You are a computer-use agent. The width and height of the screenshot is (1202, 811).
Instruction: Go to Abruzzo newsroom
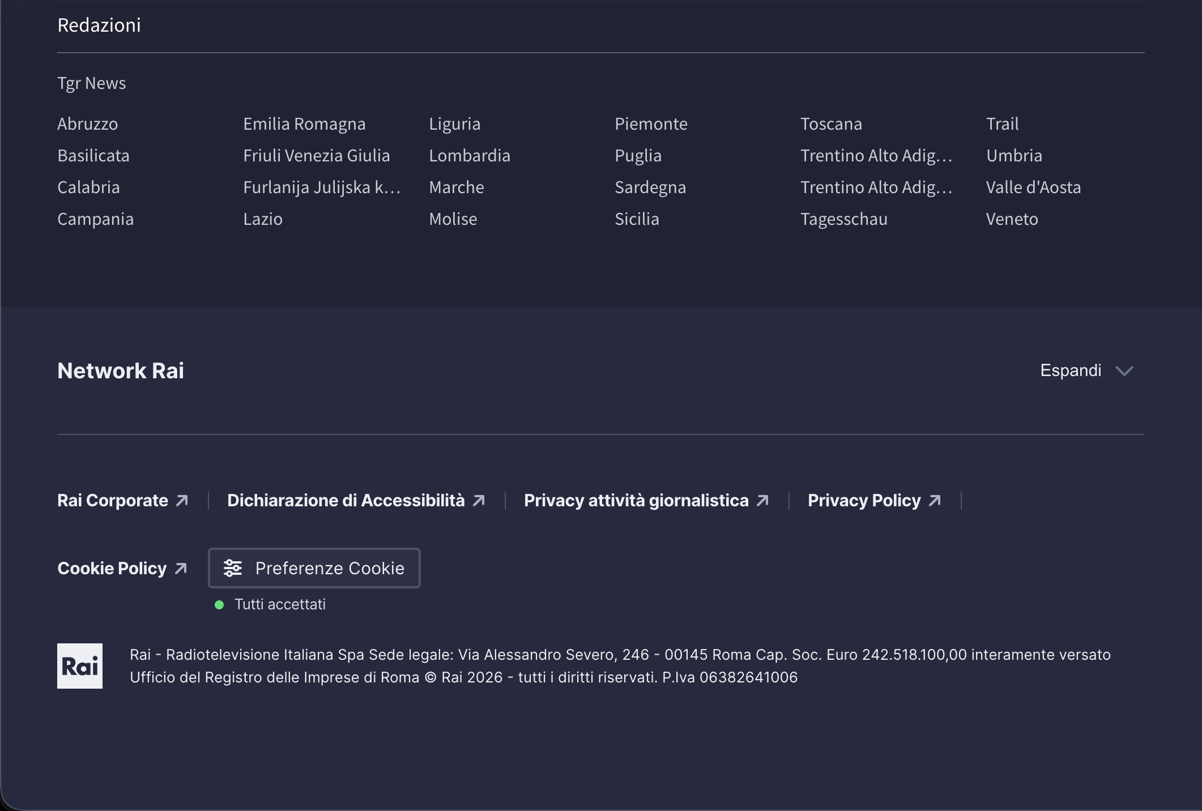88,124
